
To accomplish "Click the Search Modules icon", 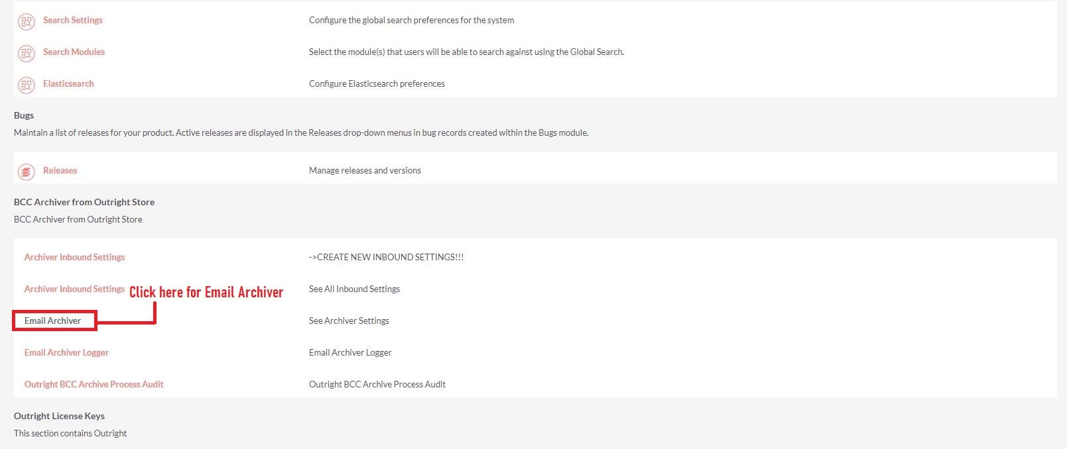I will (26, 53).
